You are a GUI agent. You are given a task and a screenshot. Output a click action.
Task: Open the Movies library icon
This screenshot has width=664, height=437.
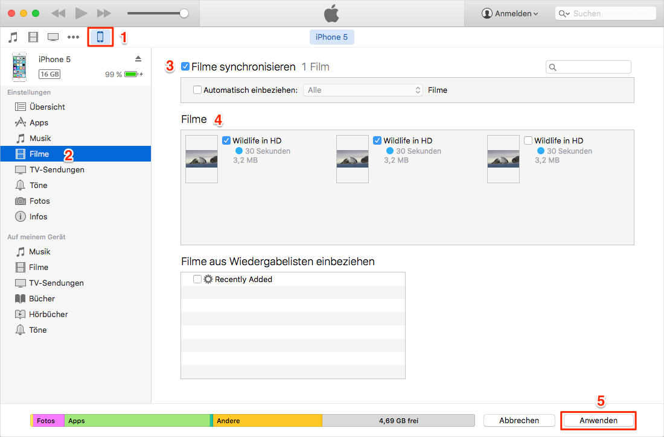(33, 37)
